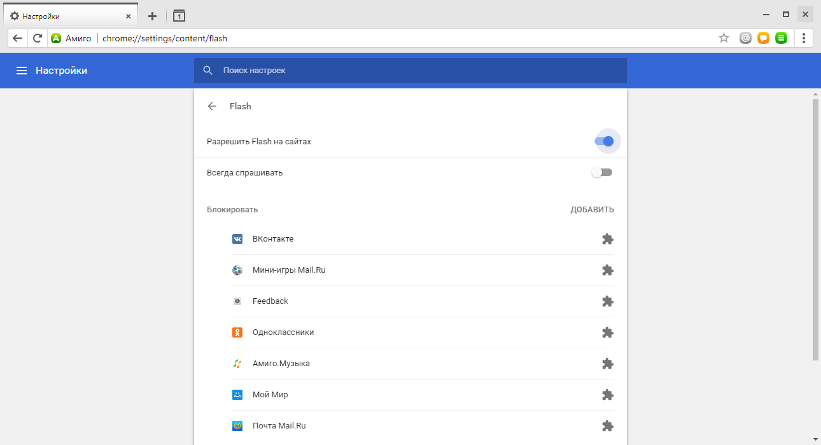Focus the Поиск настроек search field
821x445 pixels.
pos(410,71)
